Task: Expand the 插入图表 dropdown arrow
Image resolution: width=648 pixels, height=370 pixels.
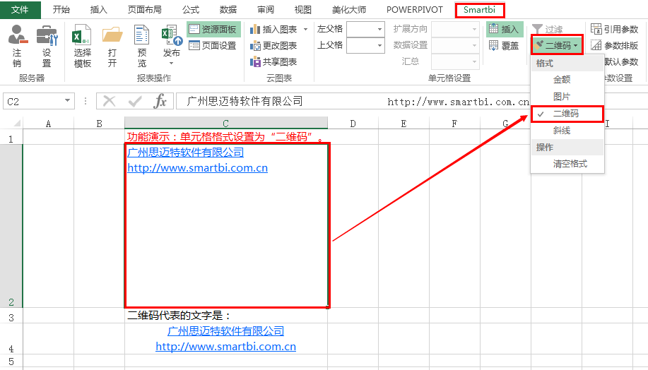Action: pyautogui.click(x=305, y=30)
